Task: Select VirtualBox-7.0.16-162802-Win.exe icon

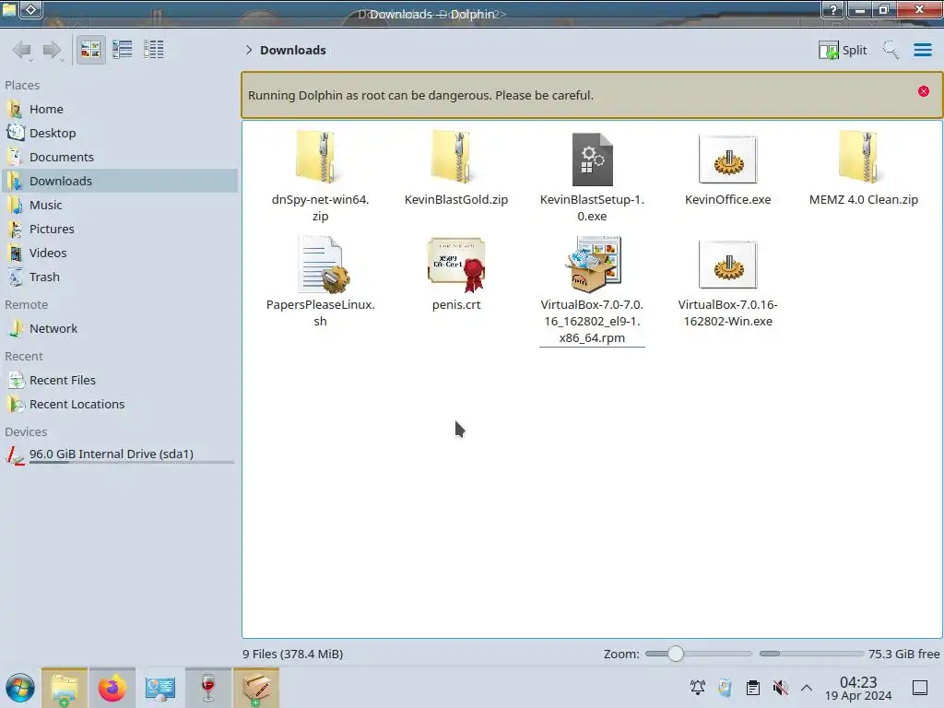Action: click(728, 265)
